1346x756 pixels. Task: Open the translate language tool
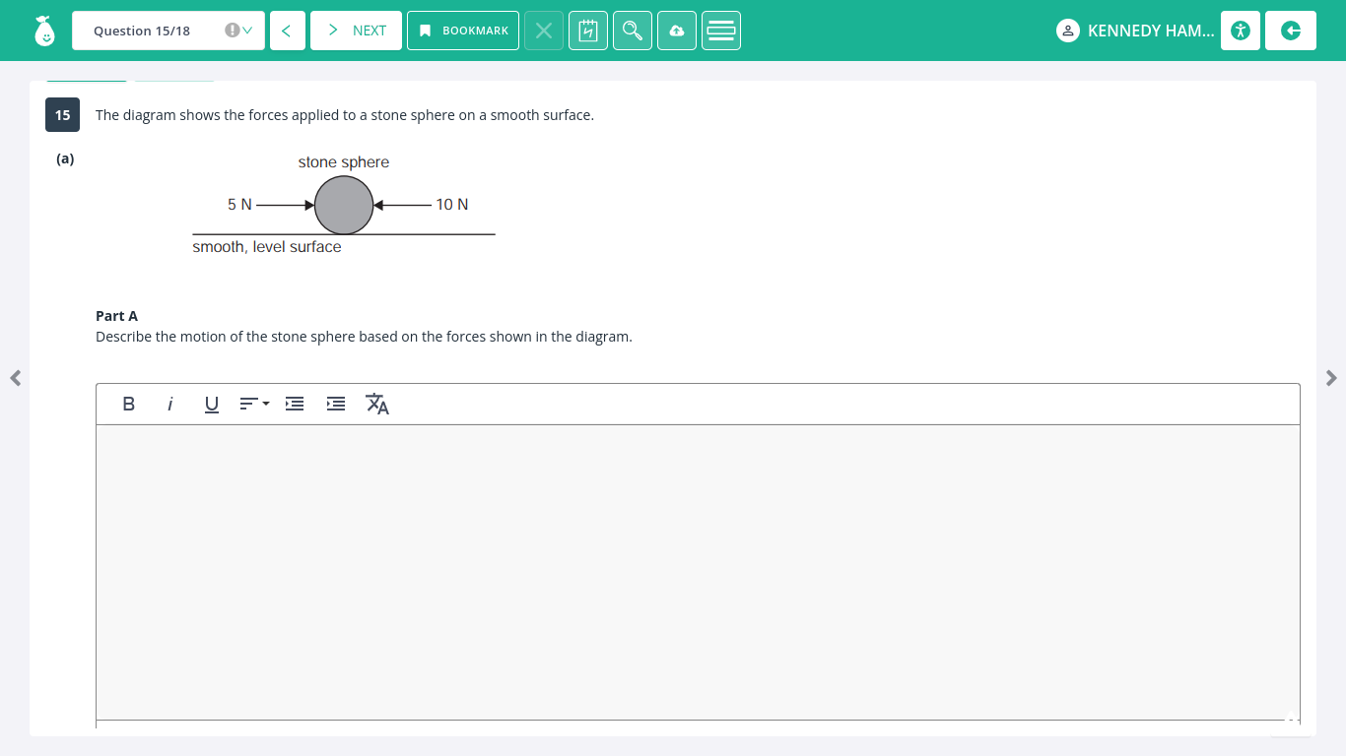pos(377,404)
